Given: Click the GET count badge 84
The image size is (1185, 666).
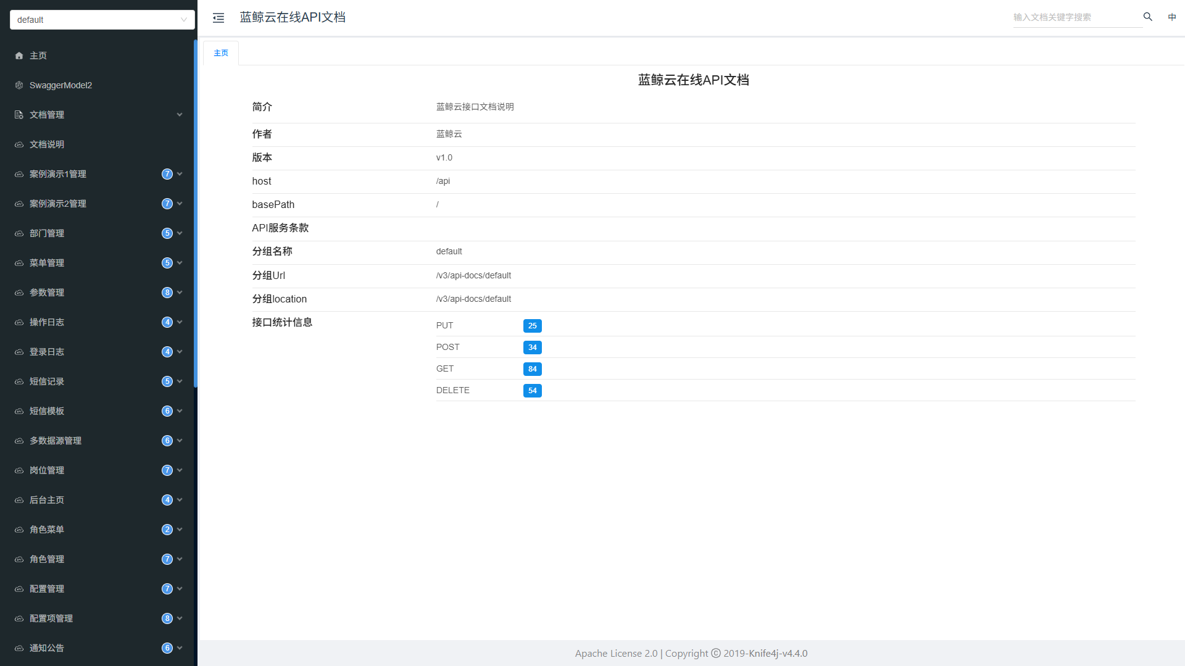Looking at the screenshot, I should (533, 369).
